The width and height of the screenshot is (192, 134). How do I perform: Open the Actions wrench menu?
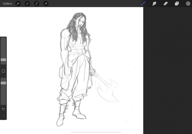(x=18, y=4)
